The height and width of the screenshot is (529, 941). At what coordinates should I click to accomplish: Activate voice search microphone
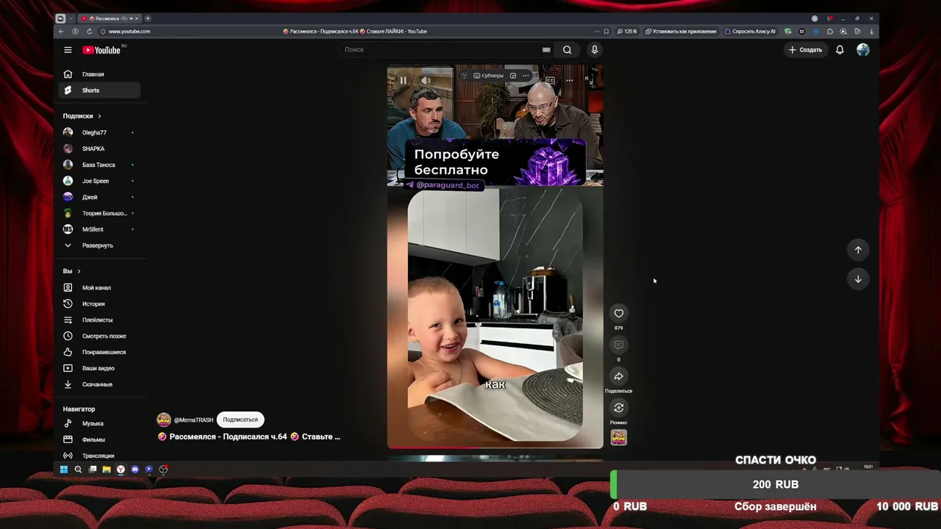click(595, 50)
